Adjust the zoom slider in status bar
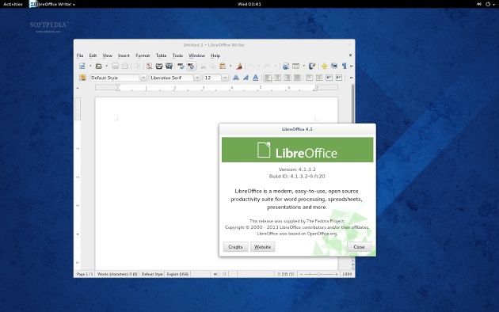 pyautogui.click(x=318, y=274)
